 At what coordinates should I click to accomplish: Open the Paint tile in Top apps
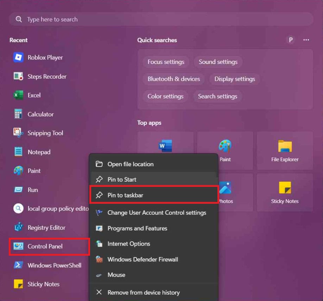[225, 151]
